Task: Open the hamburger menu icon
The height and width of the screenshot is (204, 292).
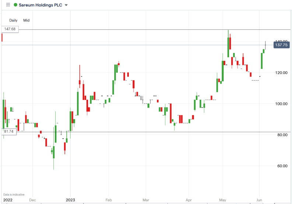Action: click(8, 5)
